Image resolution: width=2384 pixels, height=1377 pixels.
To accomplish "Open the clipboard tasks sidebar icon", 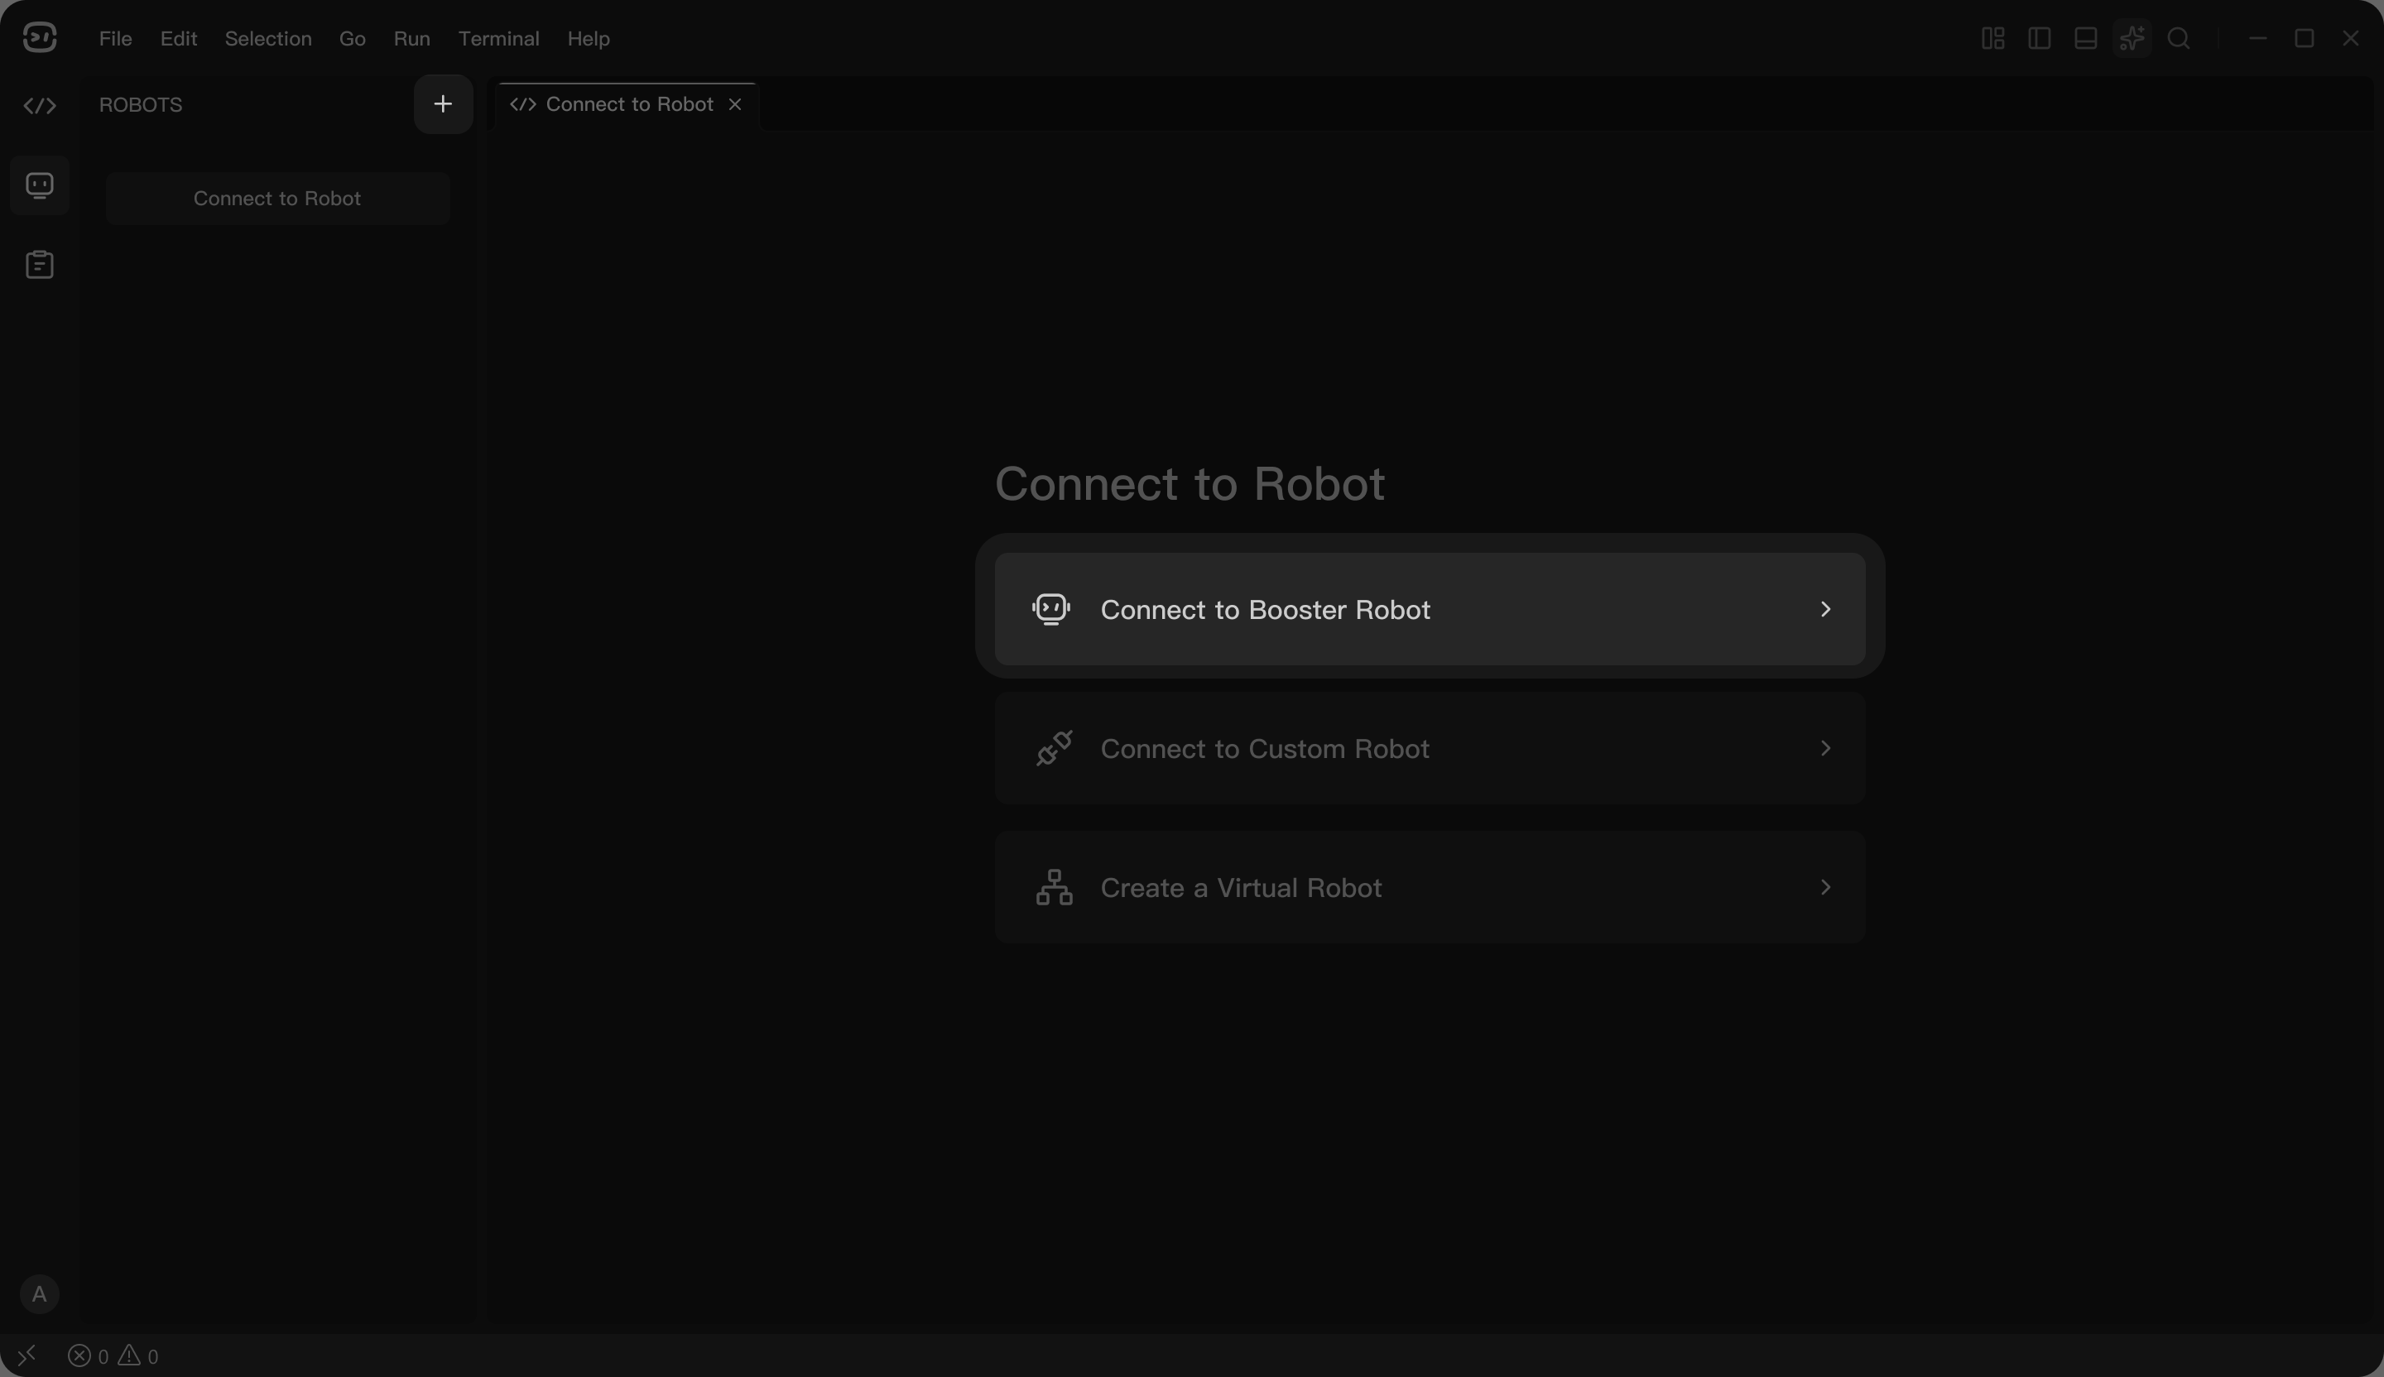I will (40, 264).
